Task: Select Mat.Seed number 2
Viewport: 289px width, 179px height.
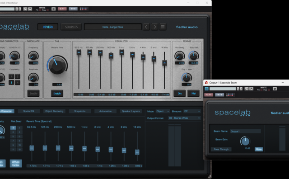Action: click(x=19, y=128)
